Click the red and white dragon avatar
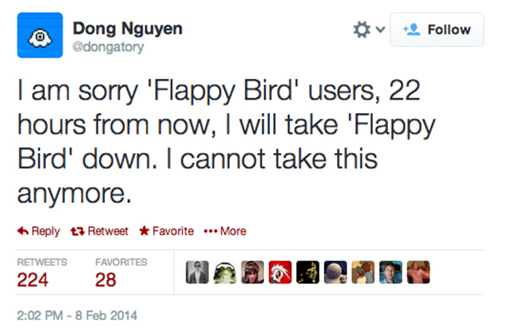 point(281,273)
